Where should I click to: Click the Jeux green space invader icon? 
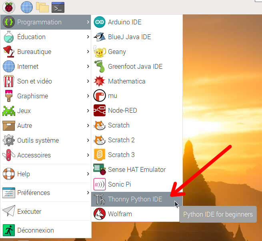9,111
